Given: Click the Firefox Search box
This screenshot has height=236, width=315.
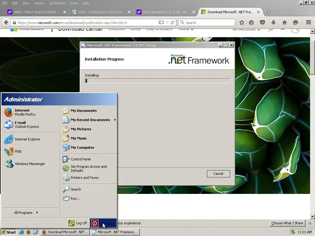Looking at the screenshot, I should pyautogui.click(x=207, y=22).
